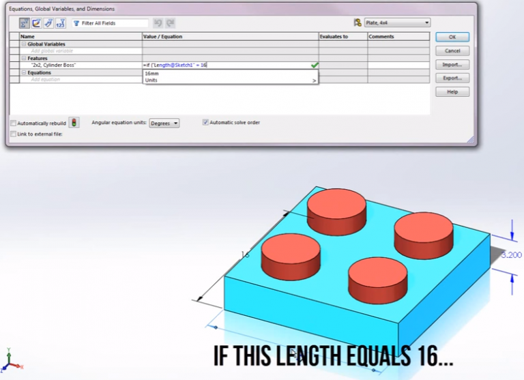
Task: Click the Redo arrow icon
Action: point(170,23)
